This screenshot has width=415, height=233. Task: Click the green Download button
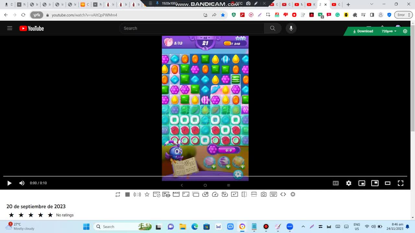coord(363,31)
